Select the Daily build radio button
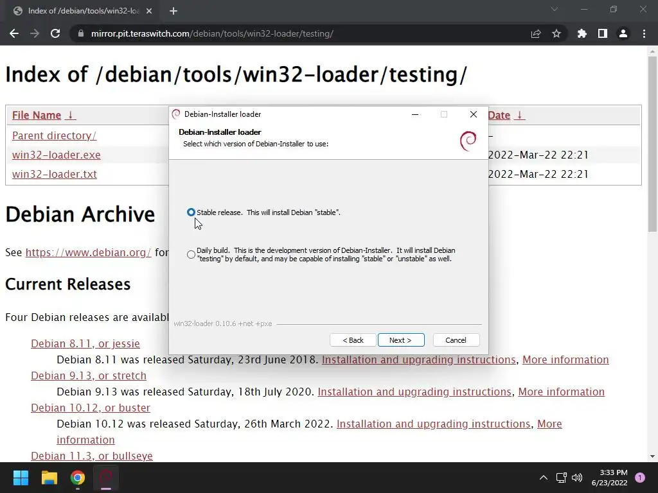The image size is (658, 493). pyautogui.click(x=191, y=254)
